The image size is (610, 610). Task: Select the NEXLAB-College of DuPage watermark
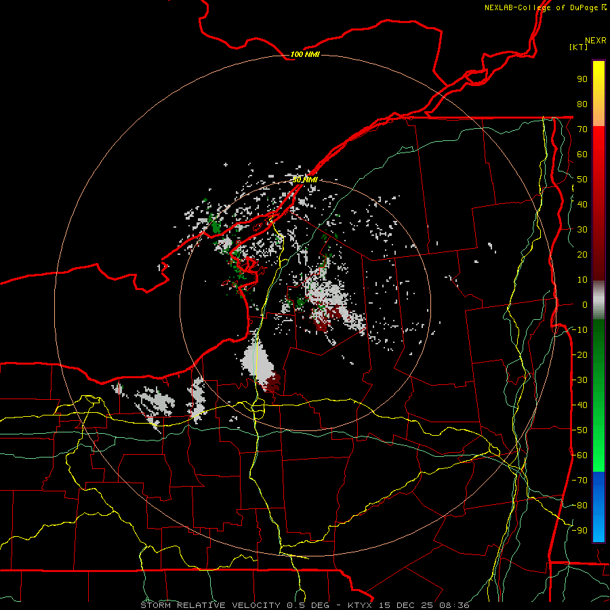click(545, 7)
